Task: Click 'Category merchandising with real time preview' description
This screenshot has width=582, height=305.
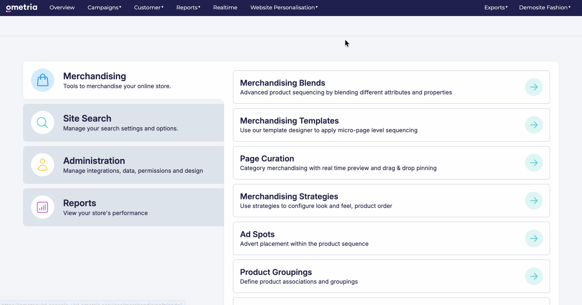Action: [x=338, y=168]
